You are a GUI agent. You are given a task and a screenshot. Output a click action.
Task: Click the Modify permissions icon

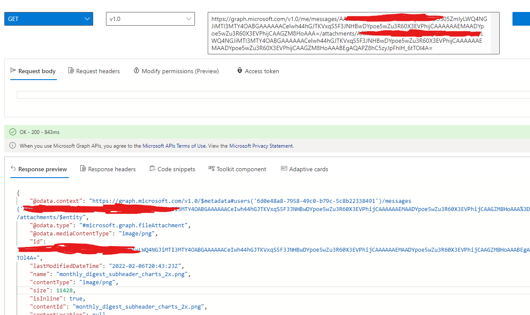(x=137, y=71)
